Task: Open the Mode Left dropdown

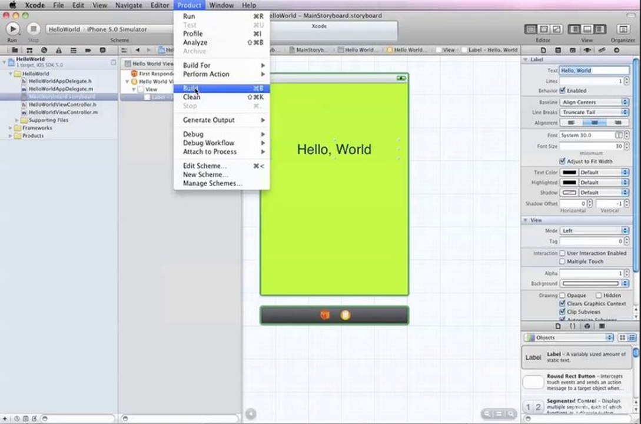Action: pos(594,231)
